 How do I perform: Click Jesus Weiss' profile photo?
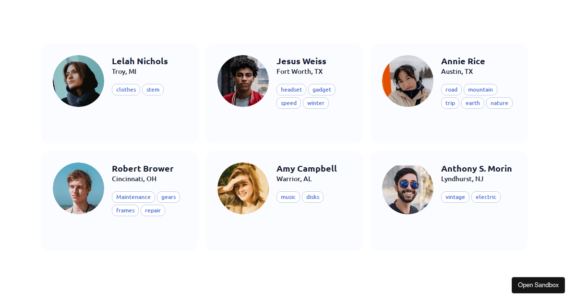[x=243, y=81]
